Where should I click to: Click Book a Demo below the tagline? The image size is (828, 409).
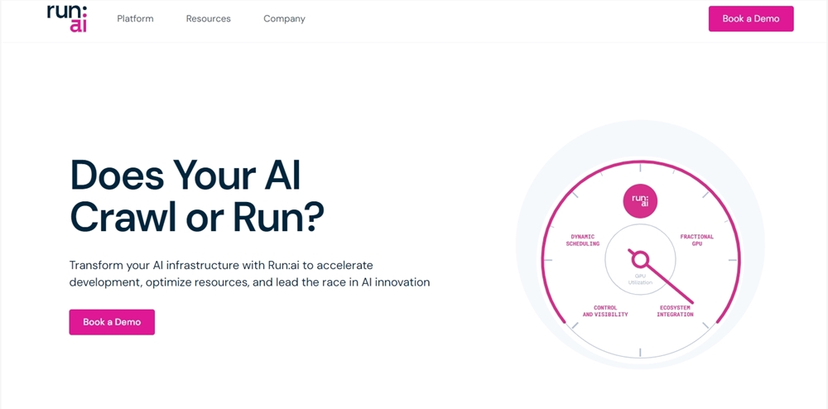click(x=112, y=322)
